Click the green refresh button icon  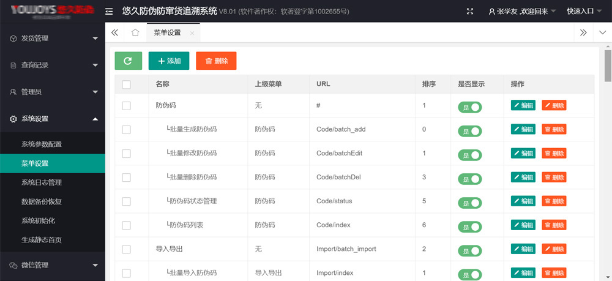click(x=128, y=61)
